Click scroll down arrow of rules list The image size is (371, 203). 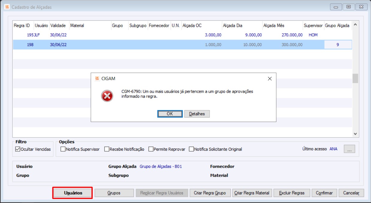[355, 134]
